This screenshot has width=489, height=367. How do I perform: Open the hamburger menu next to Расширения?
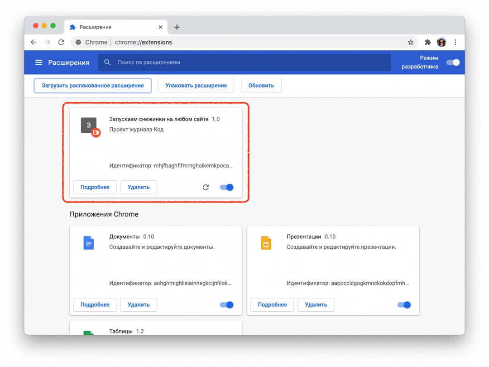(x=38, y=62)
